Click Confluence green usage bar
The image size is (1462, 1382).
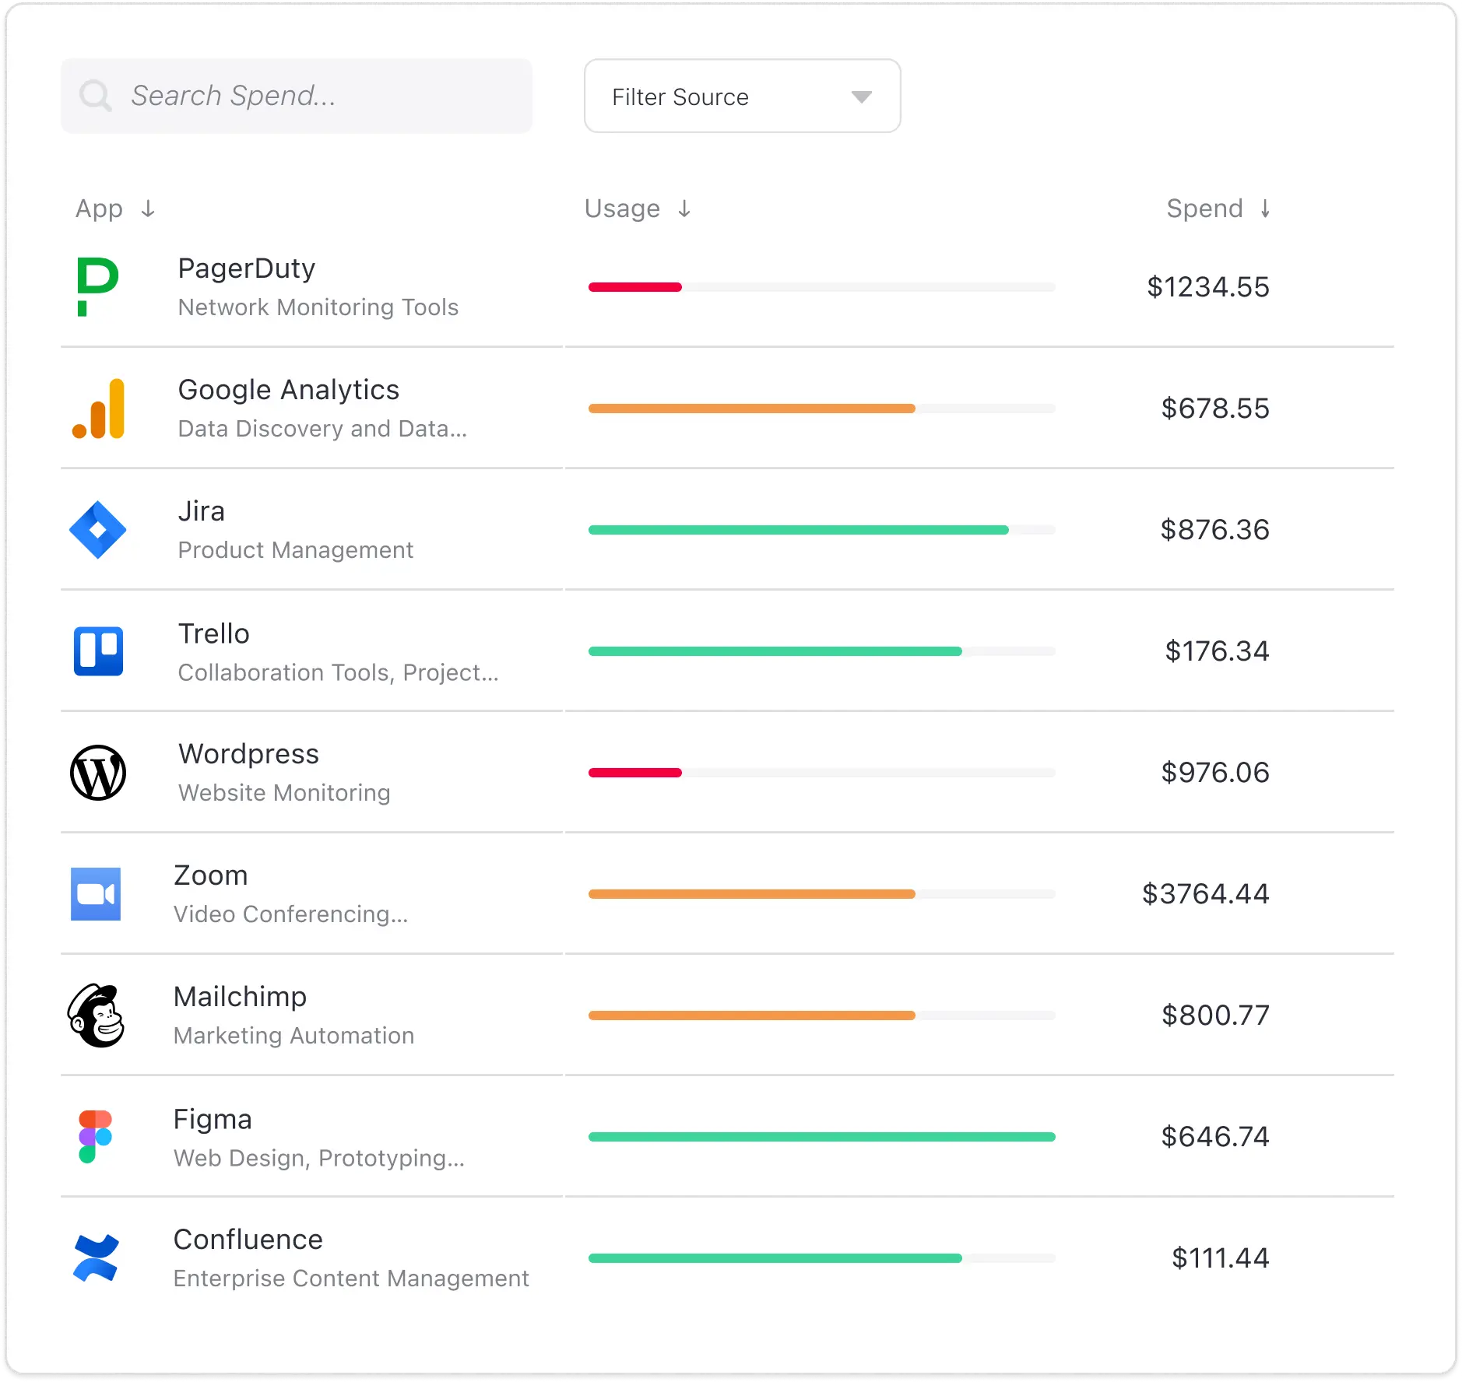[775, 1258]
